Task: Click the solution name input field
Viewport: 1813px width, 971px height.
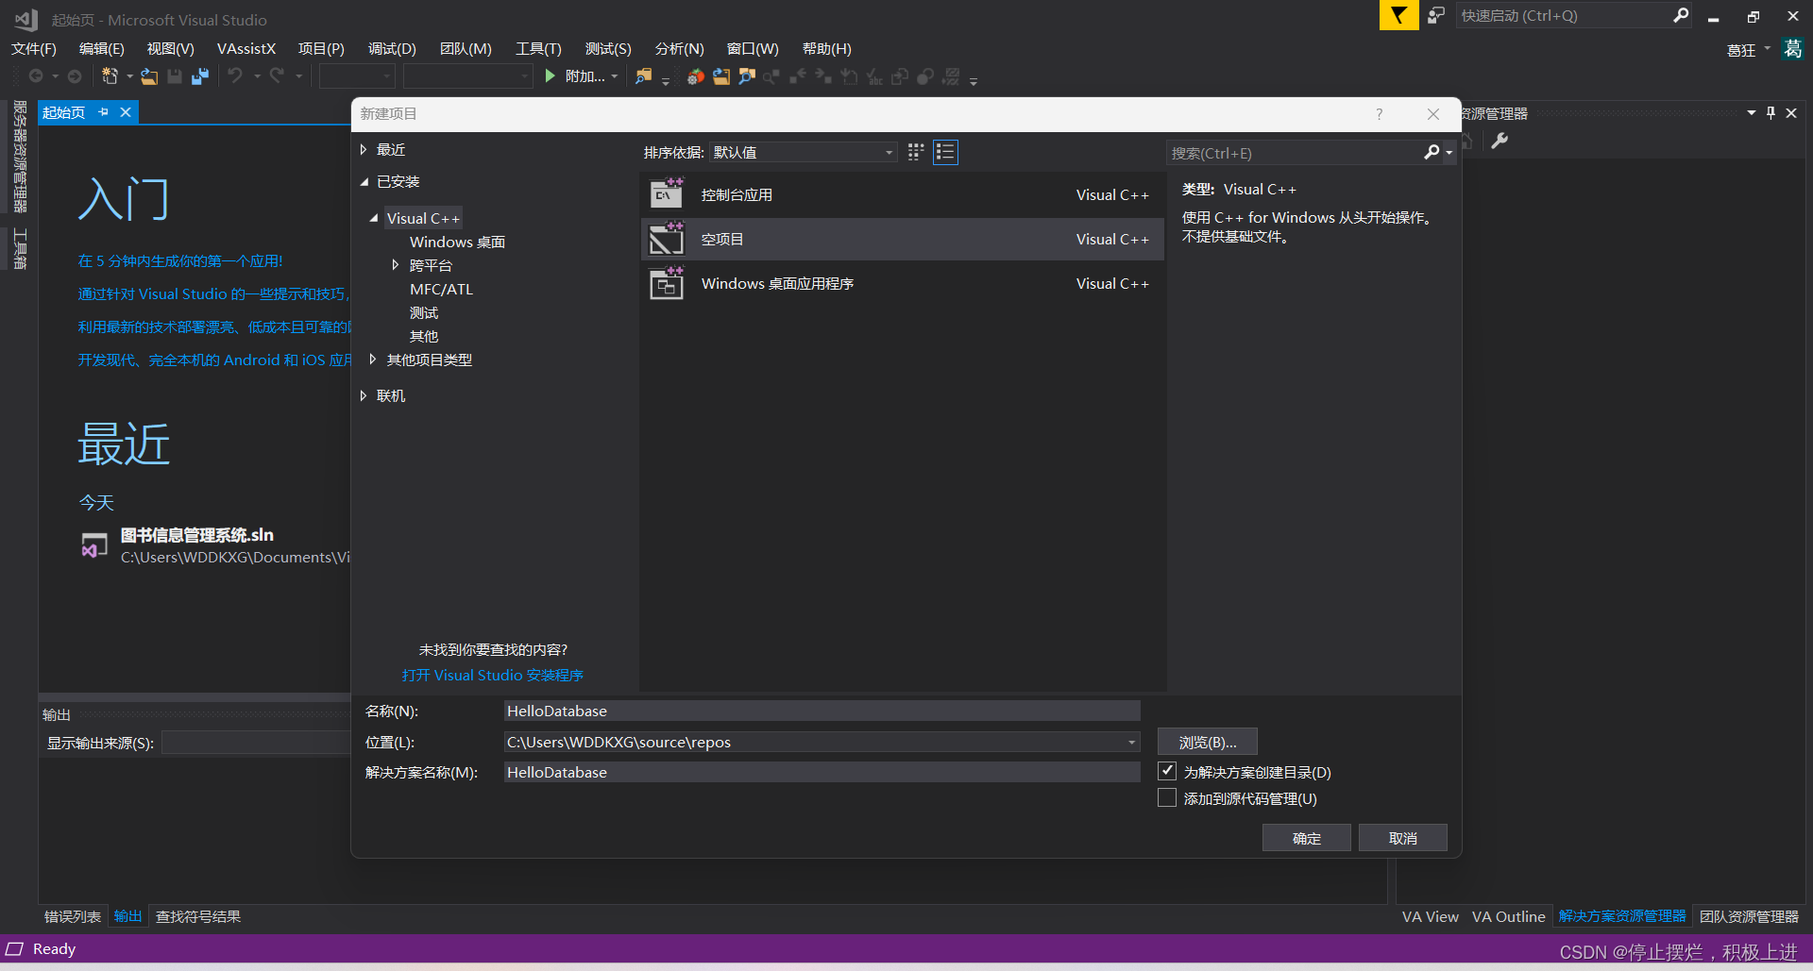Action: (x=822, y=773)
